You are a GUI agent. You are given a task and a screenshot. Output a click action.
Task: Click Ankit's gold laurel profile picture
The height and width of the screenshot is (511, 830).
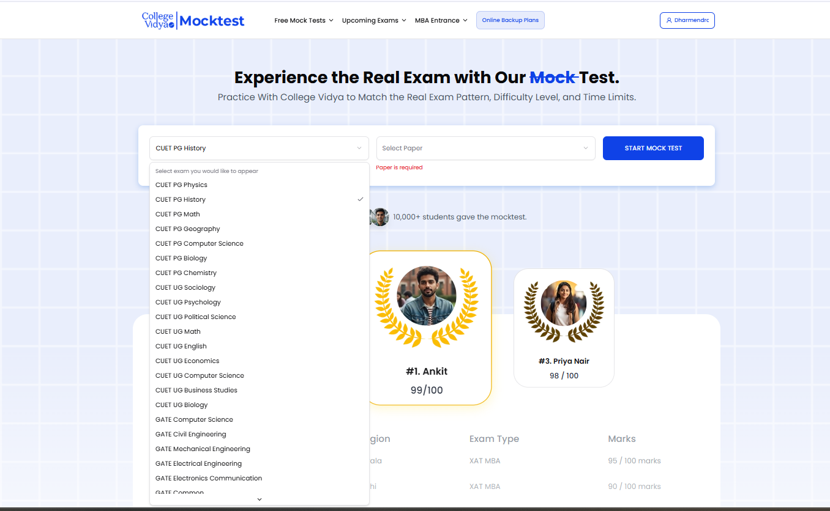427,296
